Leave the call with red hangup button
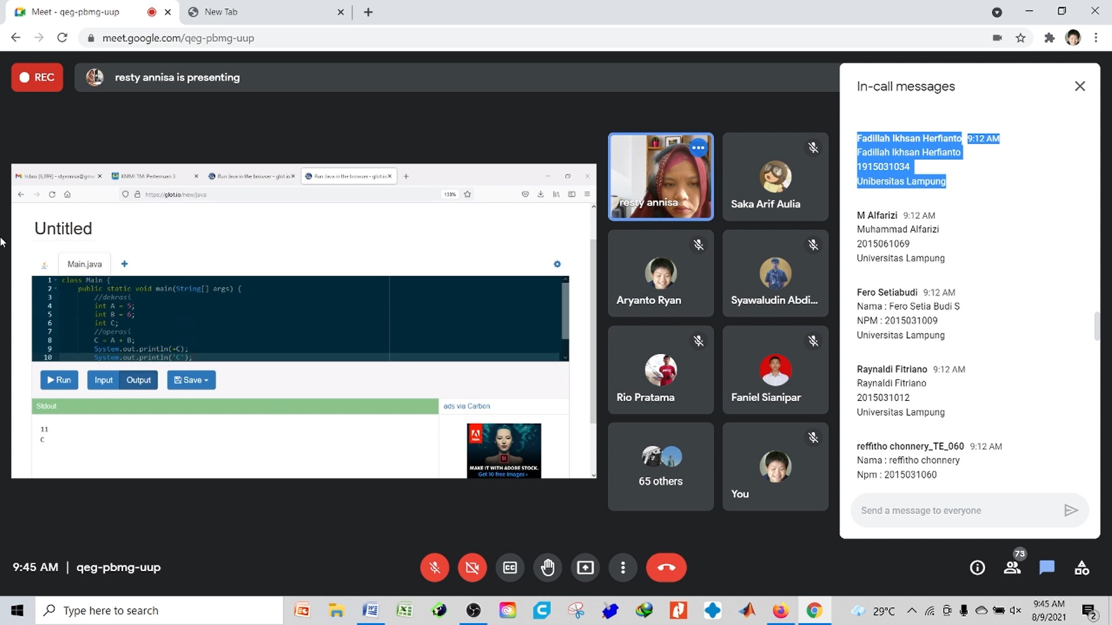Viewport: 1112px width, 625px height. click(666, 568)
